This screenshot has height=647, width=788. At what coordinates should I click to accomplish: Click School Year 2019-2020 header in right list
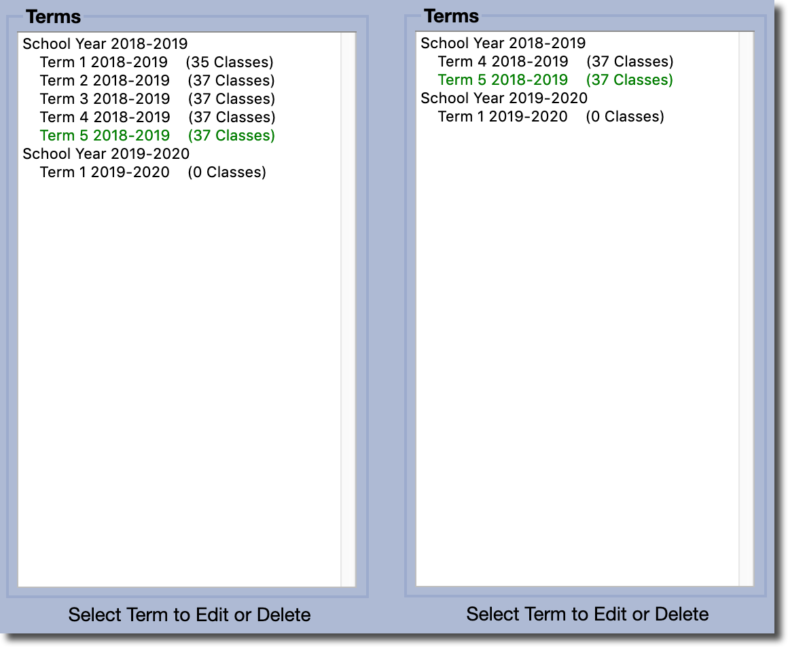503,98
